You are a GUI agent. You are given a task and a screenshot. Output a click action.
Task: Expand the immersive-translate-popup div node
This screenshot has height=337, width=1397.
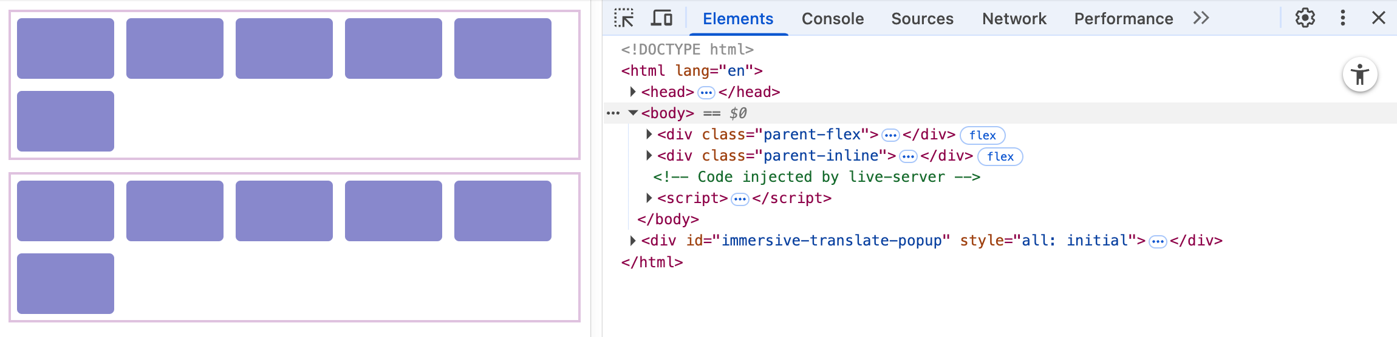tap(633, 241)
